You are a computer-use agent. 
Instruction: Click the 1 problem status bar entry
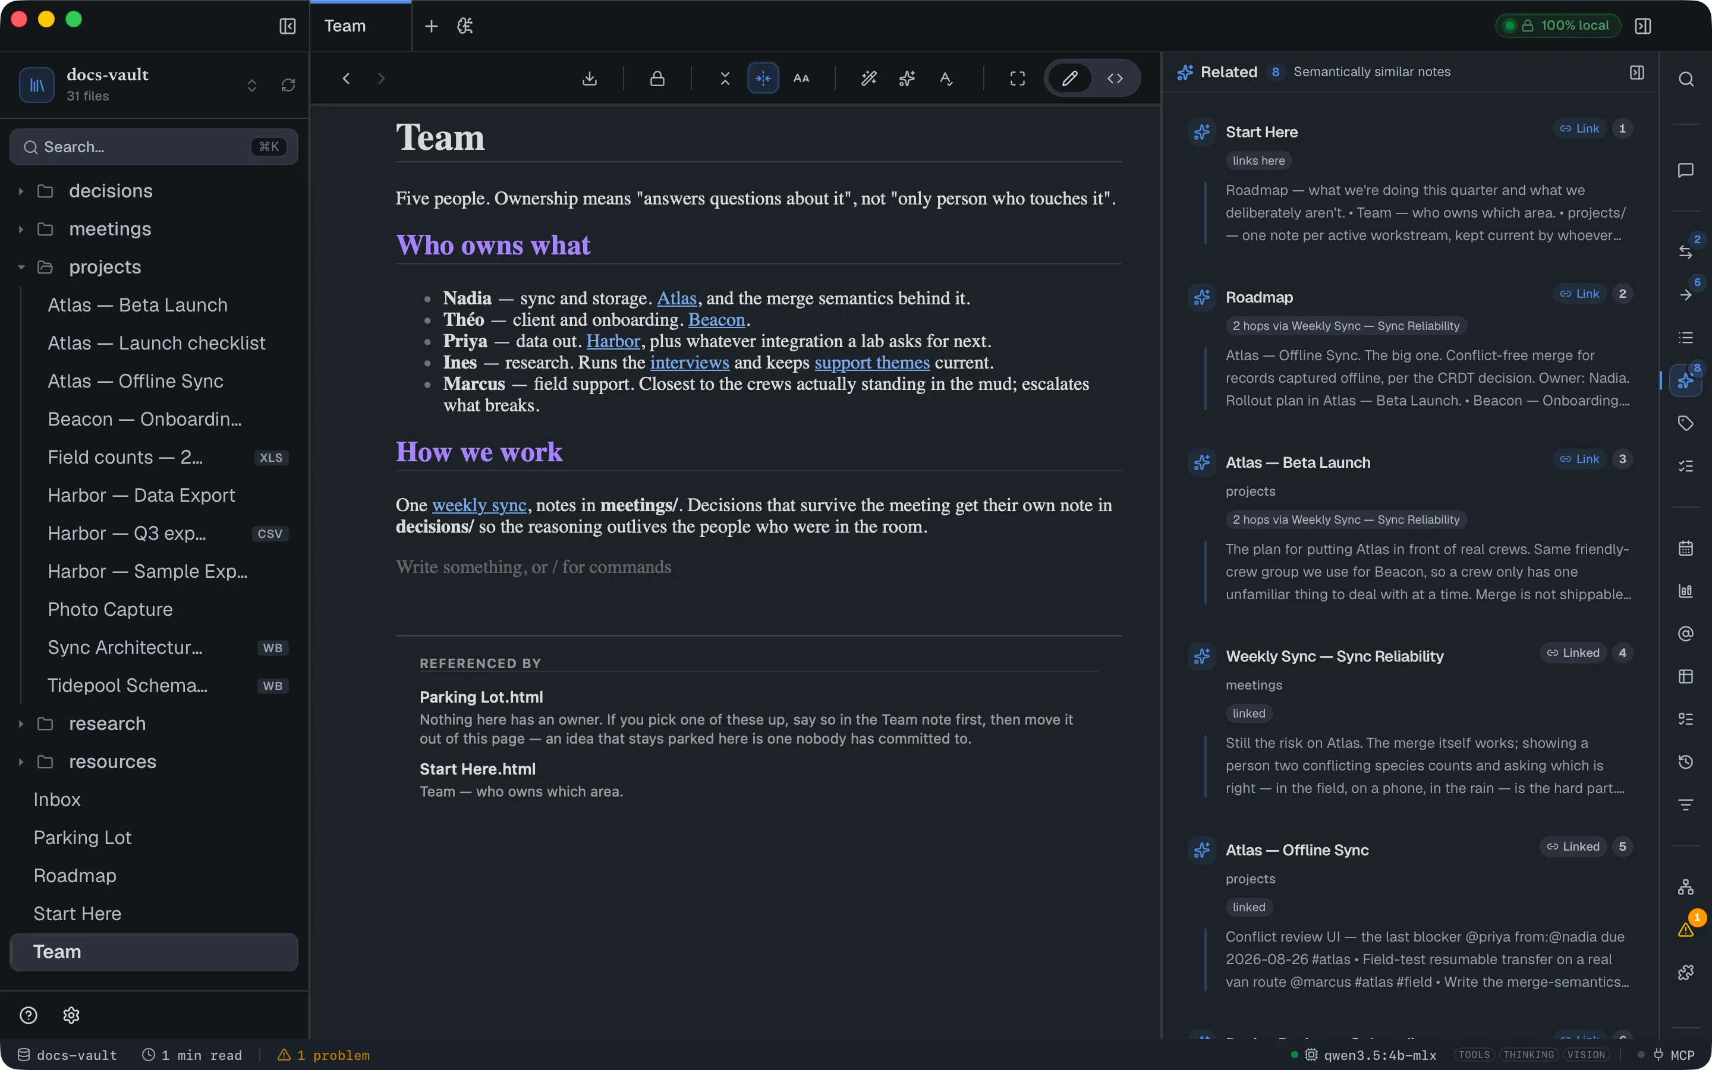click(323, 1055)
